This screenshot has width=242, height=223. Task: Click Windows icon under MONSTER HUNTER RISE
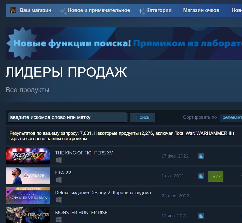59,219
